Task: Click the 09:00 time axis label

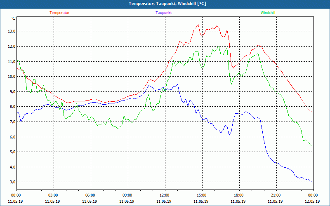Action: click(x=127, y=195)
